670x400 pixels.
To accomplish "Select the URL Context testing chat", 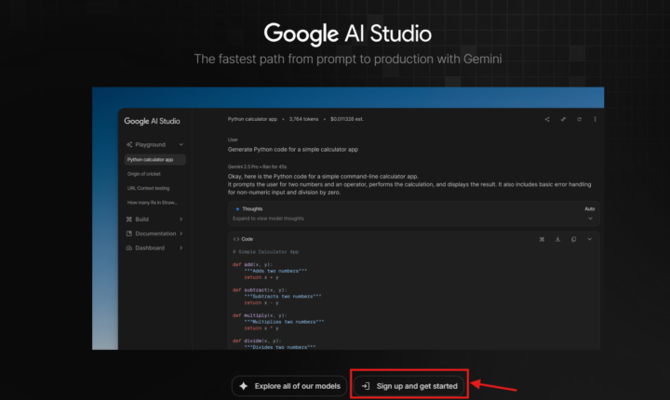I will 148,188.
